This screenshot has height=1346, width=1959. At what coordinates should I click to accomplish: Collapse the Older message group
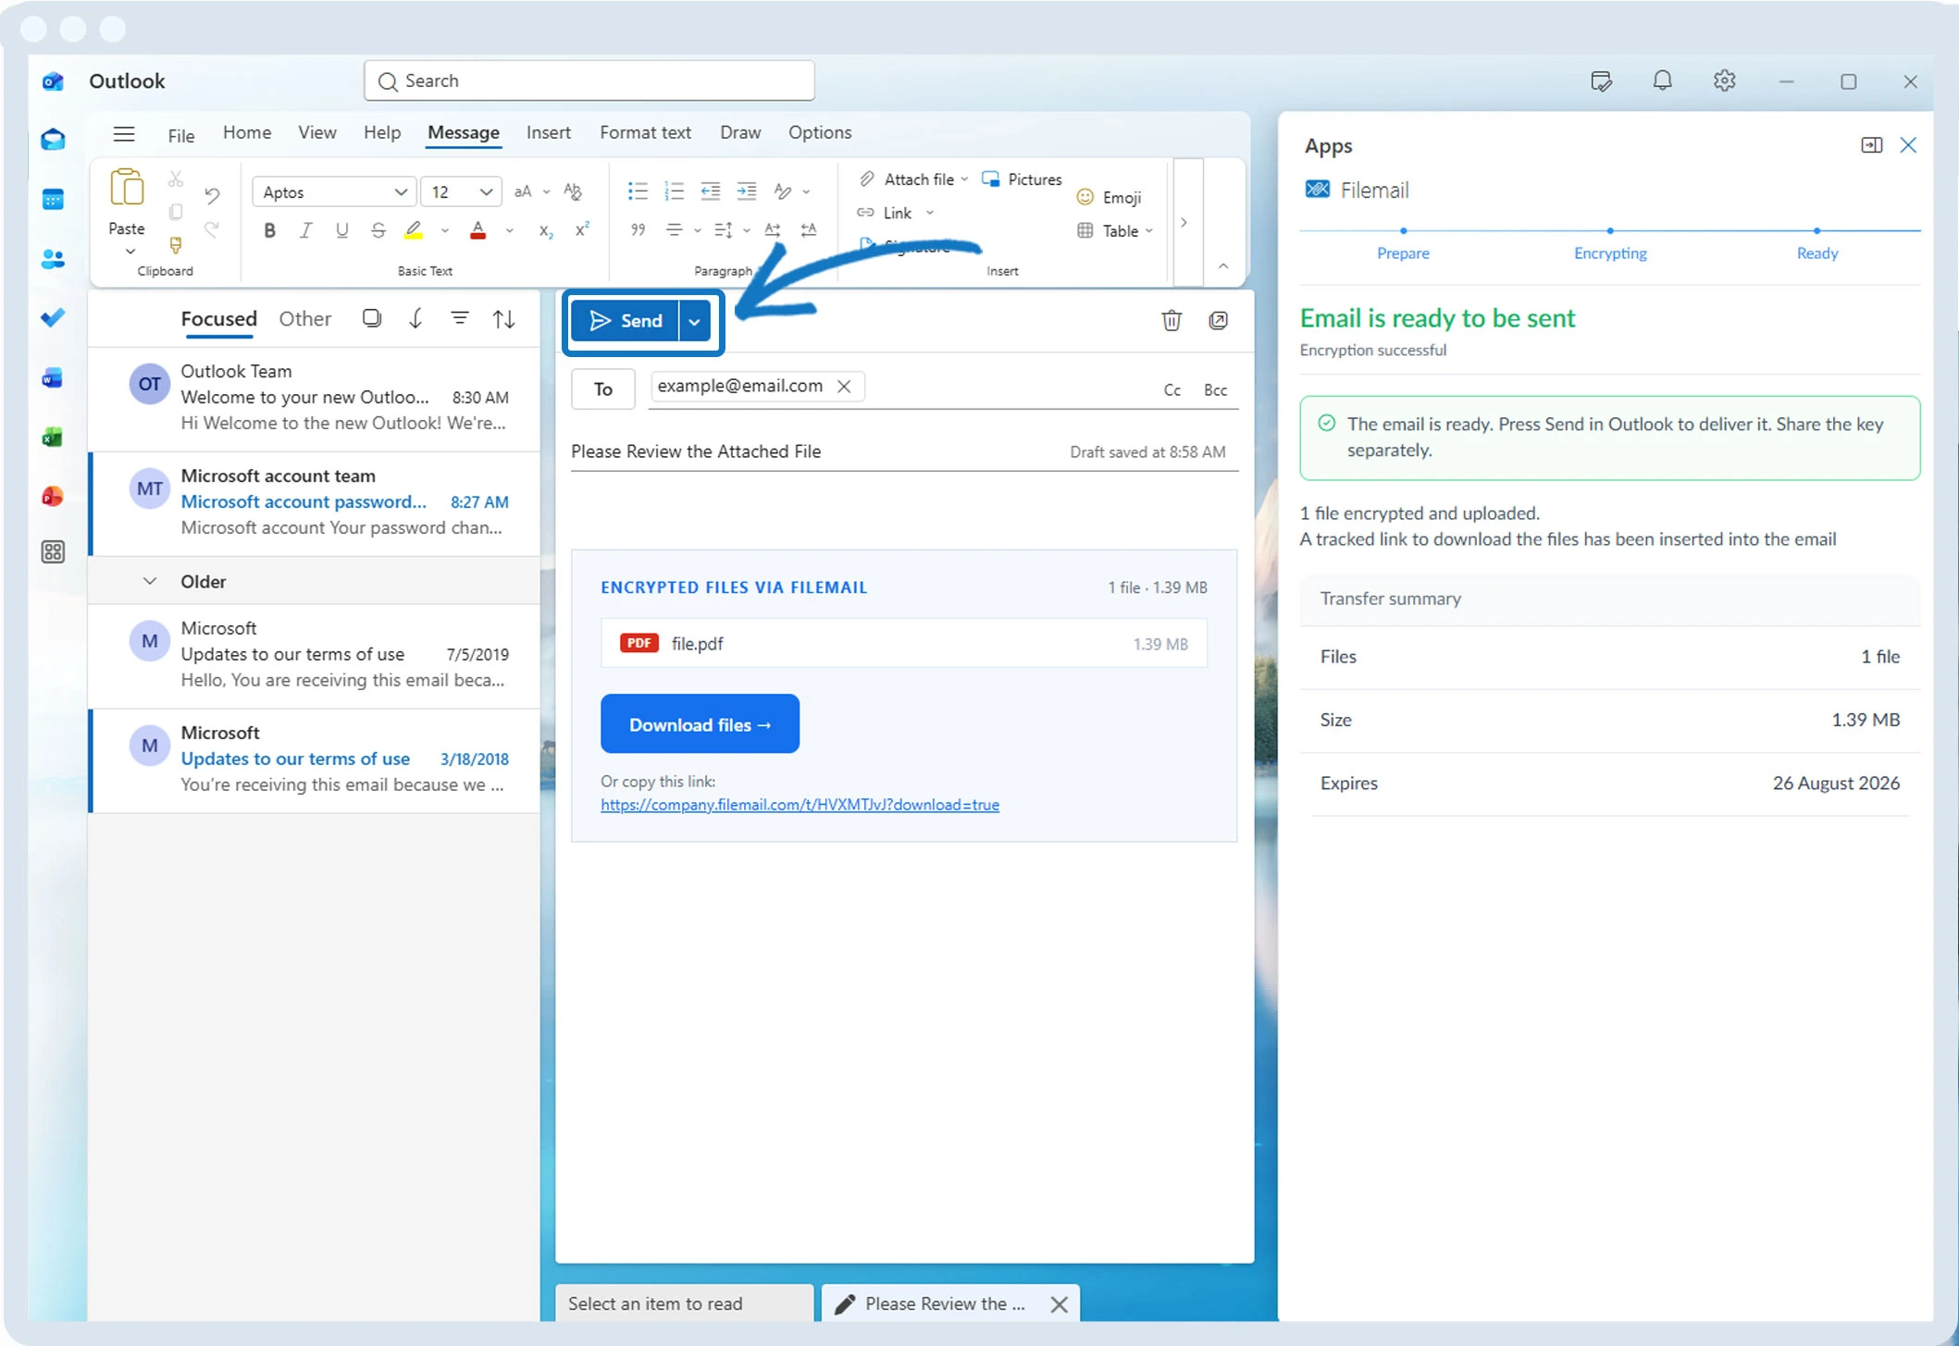149,581
